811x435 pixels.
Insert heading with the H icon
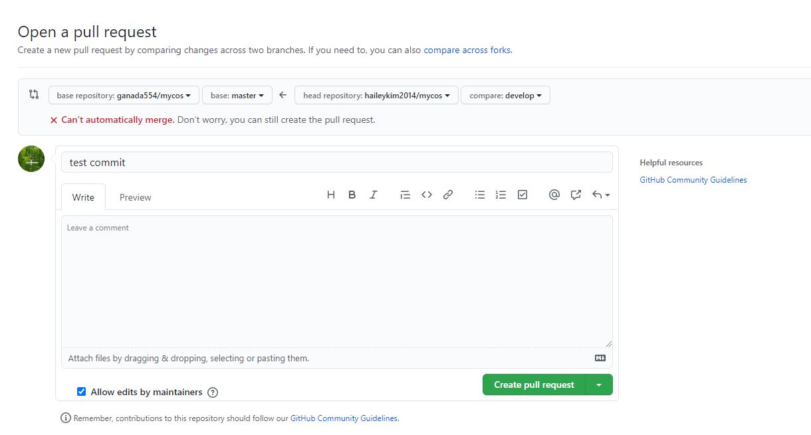(331, 195)
